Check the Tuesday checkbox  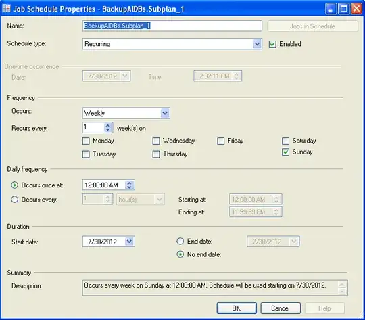(x=86, y=154)
